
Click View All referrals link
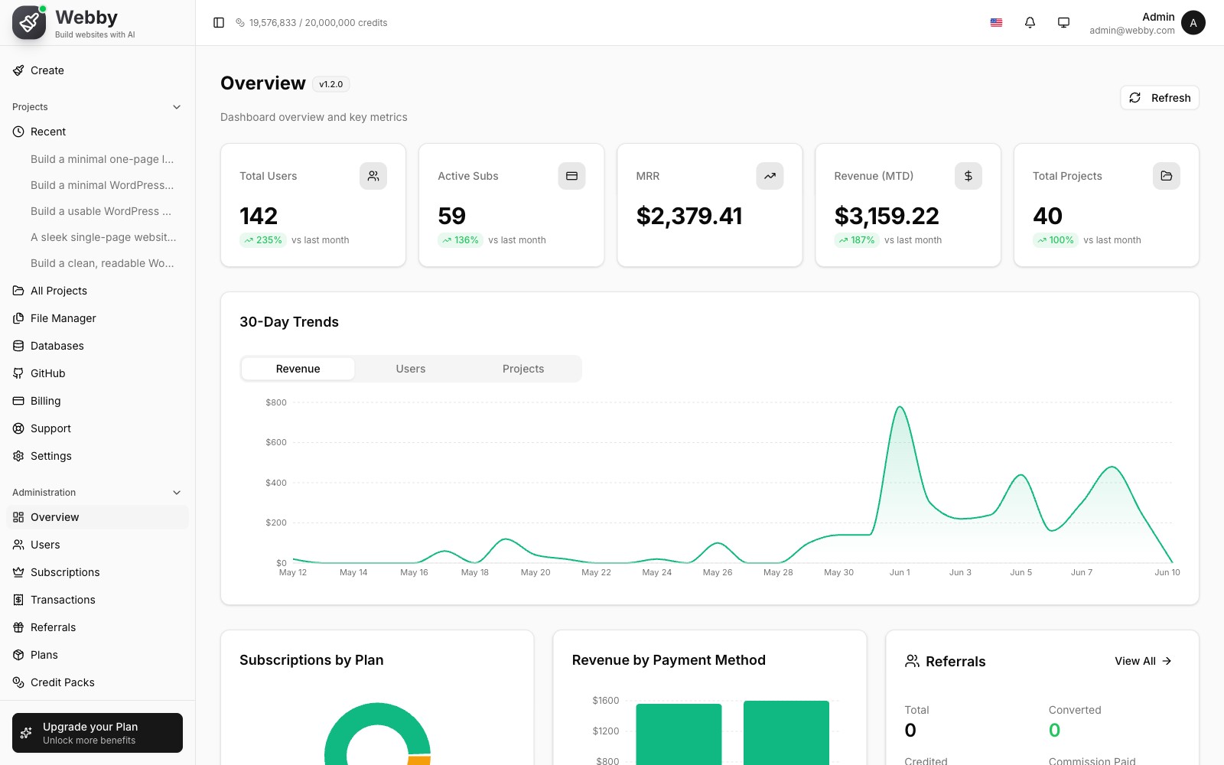(x=1143, y=661)
